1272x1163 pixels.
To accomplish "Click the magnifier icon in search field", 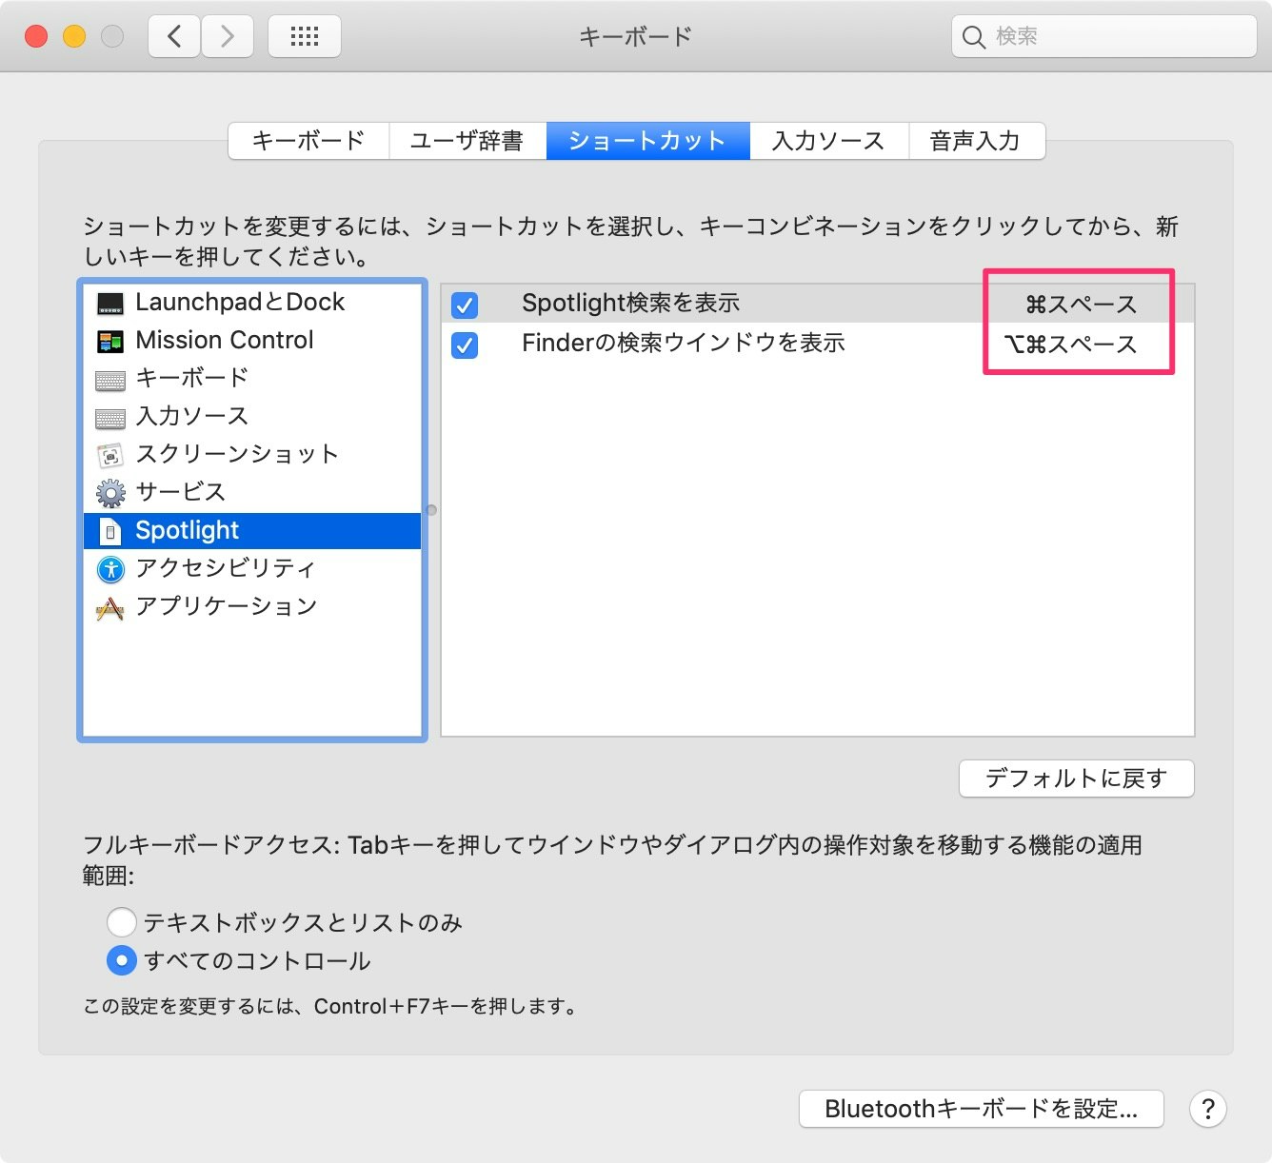I will [973, 37].
